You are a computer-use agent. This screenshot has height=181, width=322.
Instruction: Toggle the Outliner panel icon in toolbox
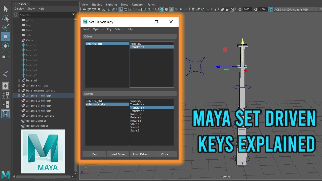(6, 114)
